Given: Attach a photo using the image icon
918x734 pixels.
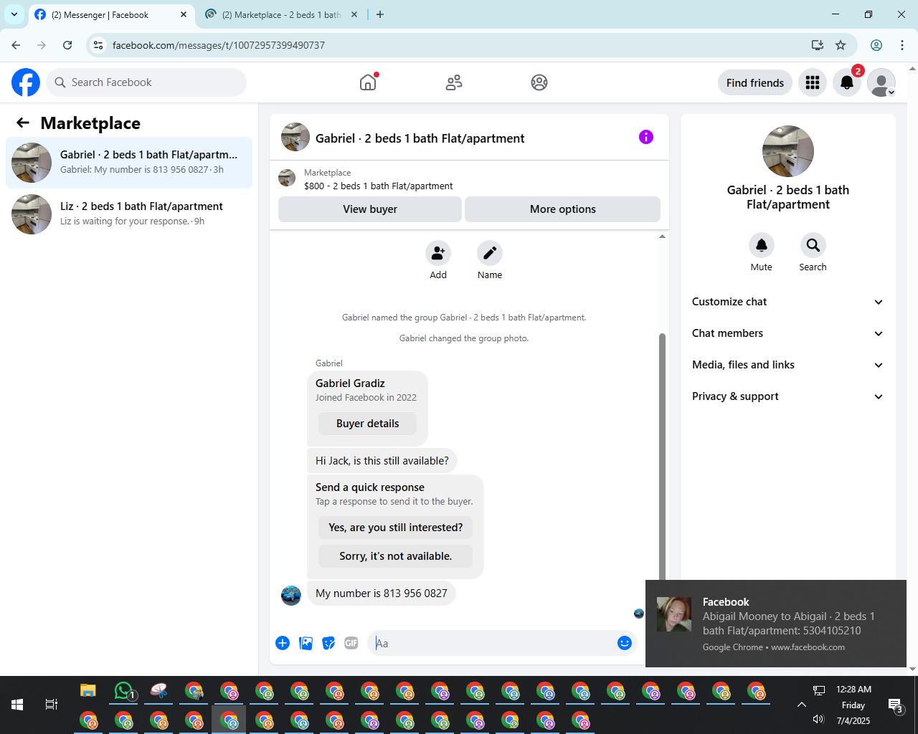Looking at the screenshot, I should (x=306, y=643).
